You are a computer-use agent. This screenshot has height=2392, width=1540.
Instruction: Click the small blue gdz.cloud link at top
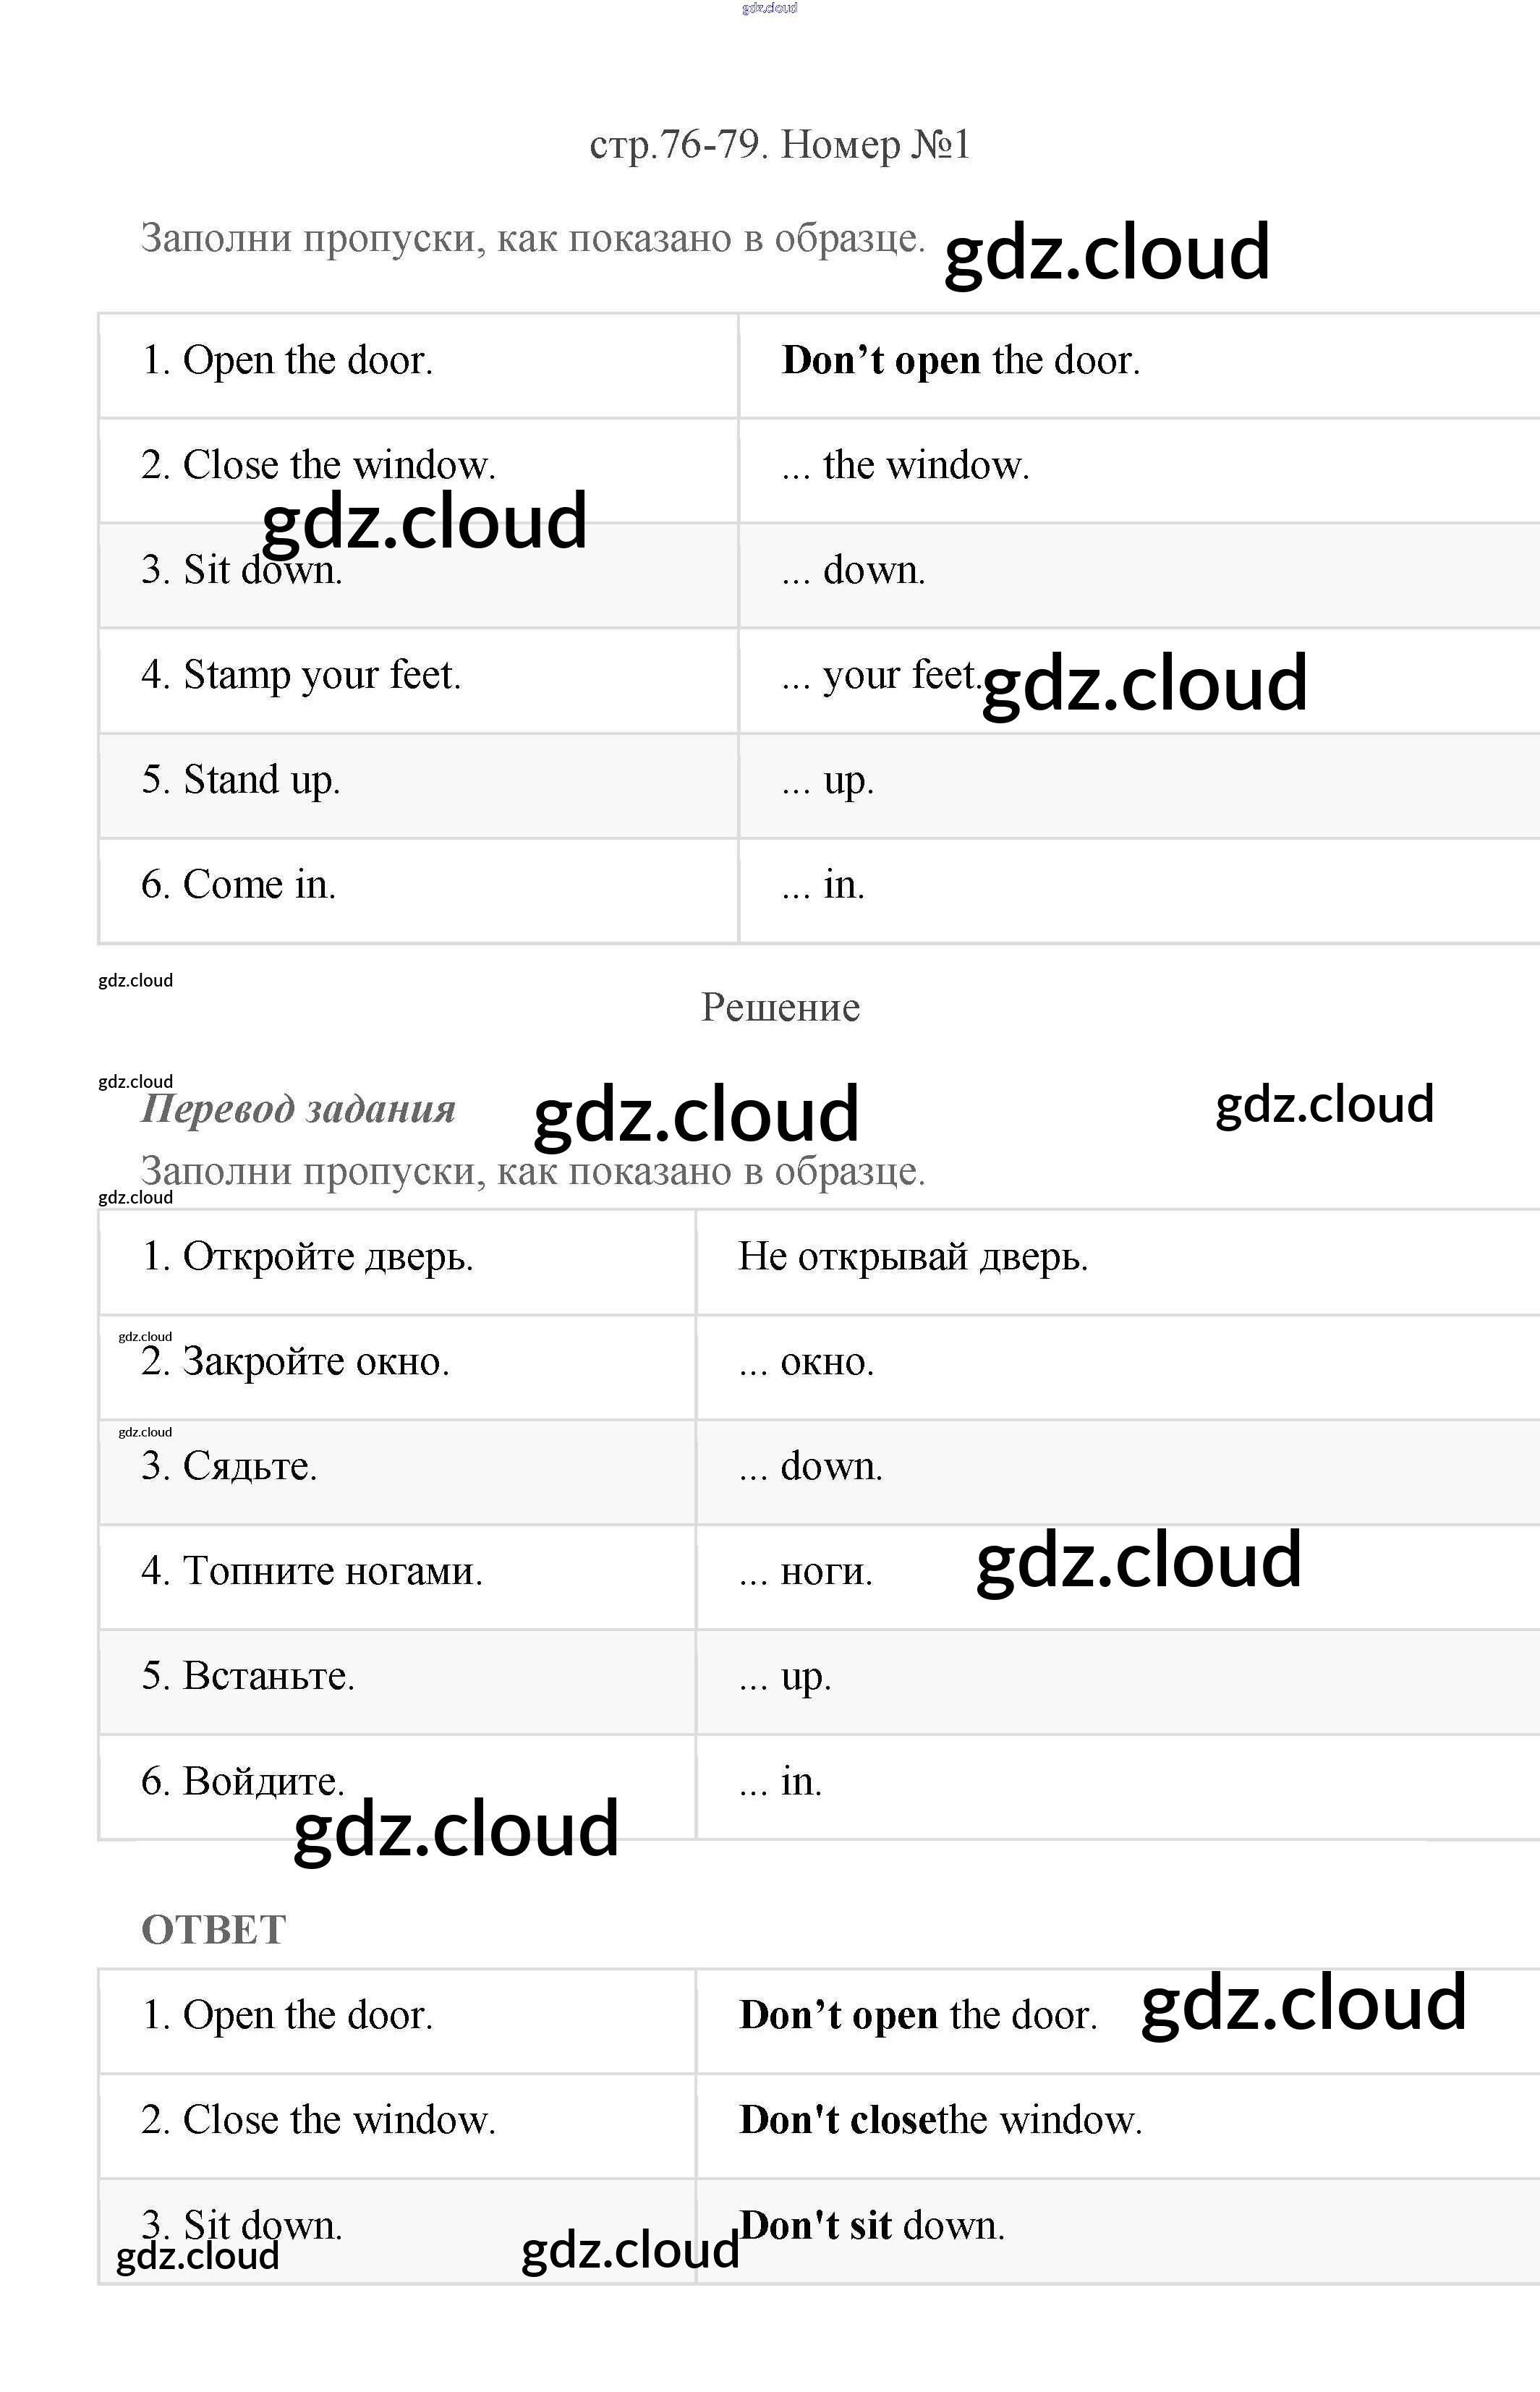click(769, 8)
